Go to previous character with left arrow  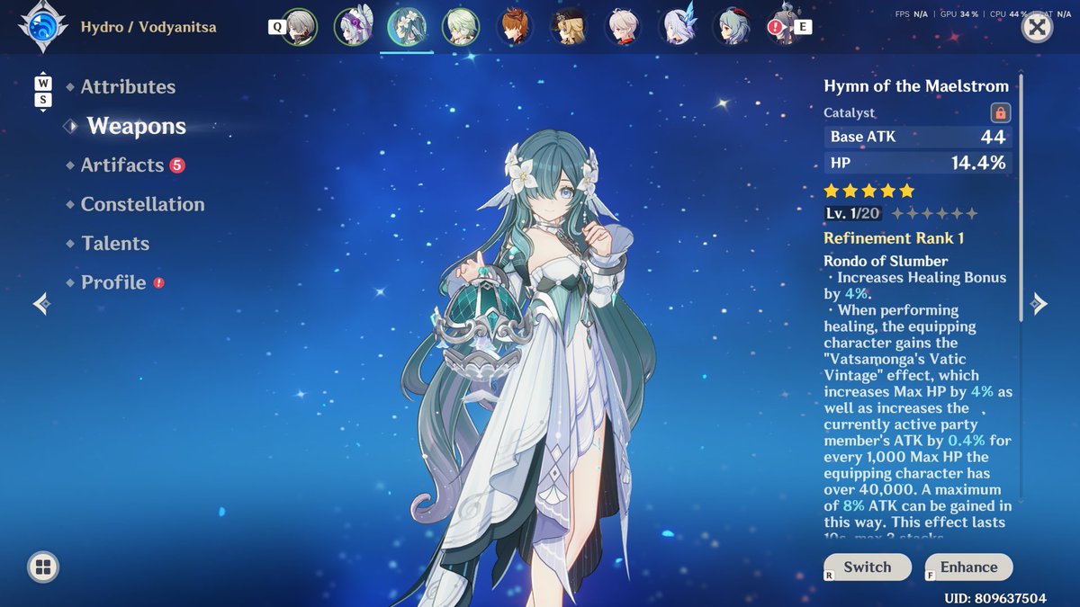(41, 304)
